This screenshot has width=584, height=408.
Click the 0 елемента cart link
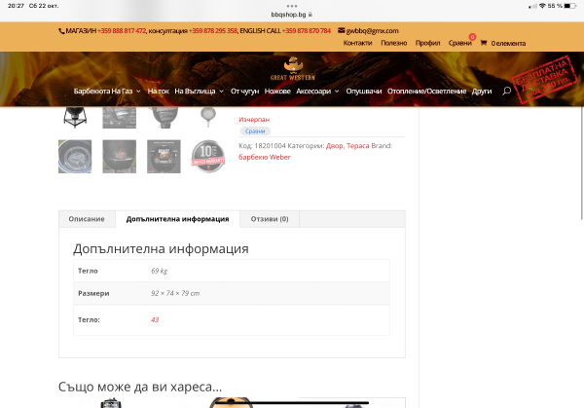(508, 43)
